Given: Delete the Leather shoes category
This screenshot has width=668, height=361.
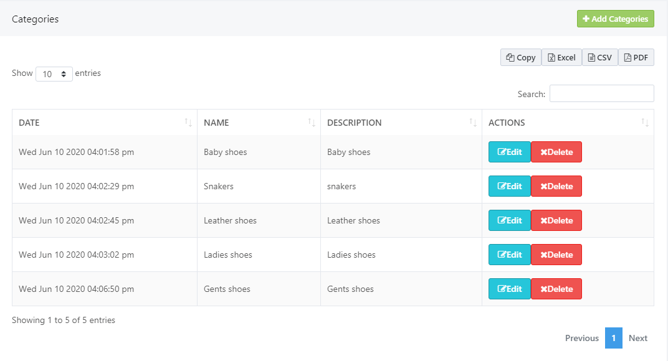Looking at the screenshot, I should [x=556, y=220].
